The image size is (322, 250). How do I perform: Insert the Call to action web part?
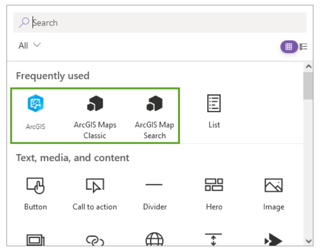[x=95, y=194]
